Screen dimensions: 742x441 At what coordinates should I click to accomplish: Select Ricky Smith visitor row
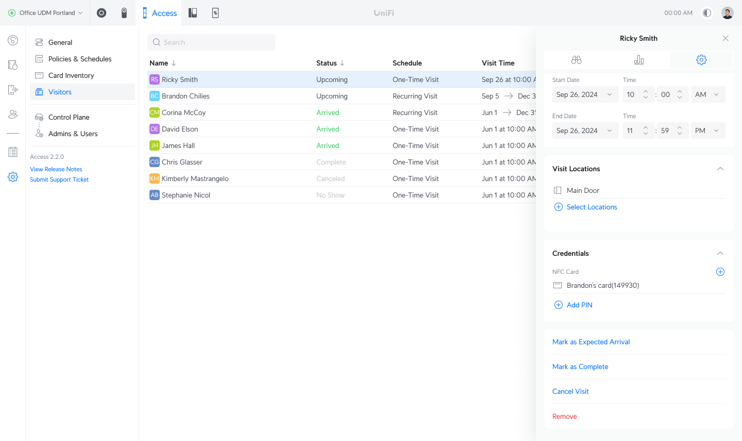pos(342,79)
